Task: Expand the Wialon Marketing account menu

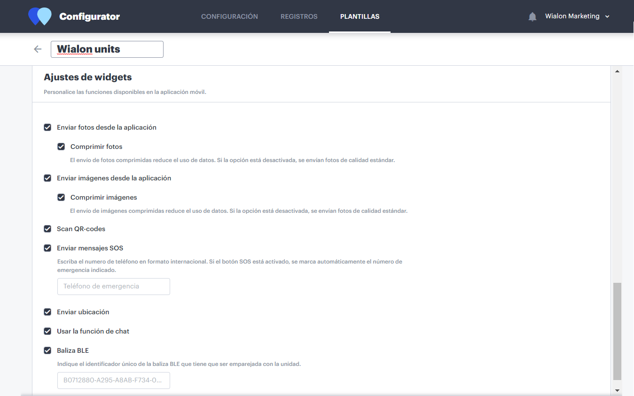Action: coord(577,16)
